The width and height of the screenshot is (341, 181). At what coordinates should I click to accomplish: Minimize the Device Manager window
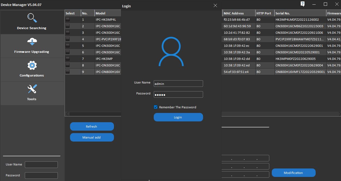click(314, 4)
